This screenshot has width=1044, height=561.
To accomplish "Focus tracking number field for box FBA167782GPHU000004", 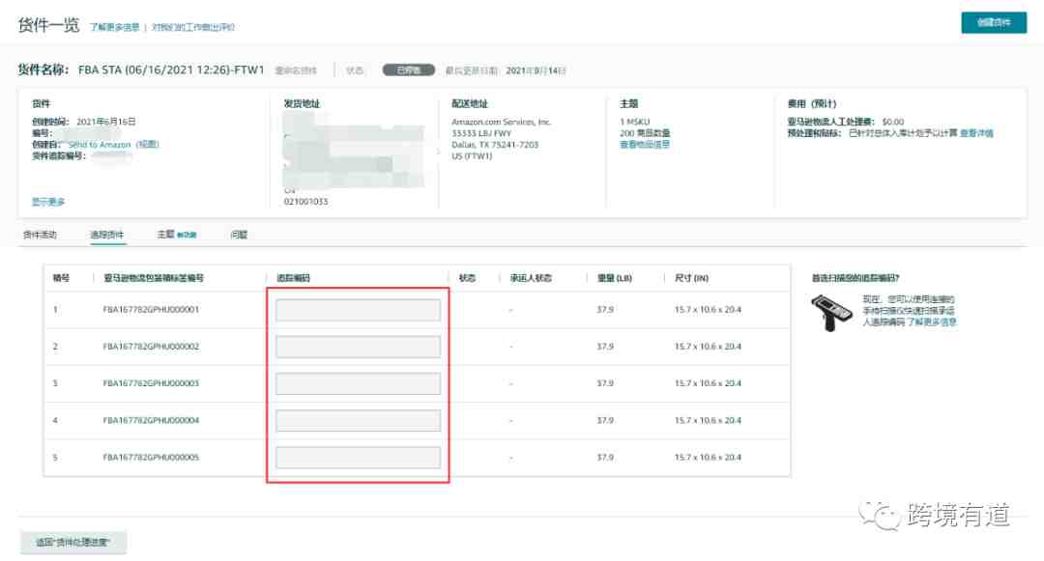I will coord(359,421).
